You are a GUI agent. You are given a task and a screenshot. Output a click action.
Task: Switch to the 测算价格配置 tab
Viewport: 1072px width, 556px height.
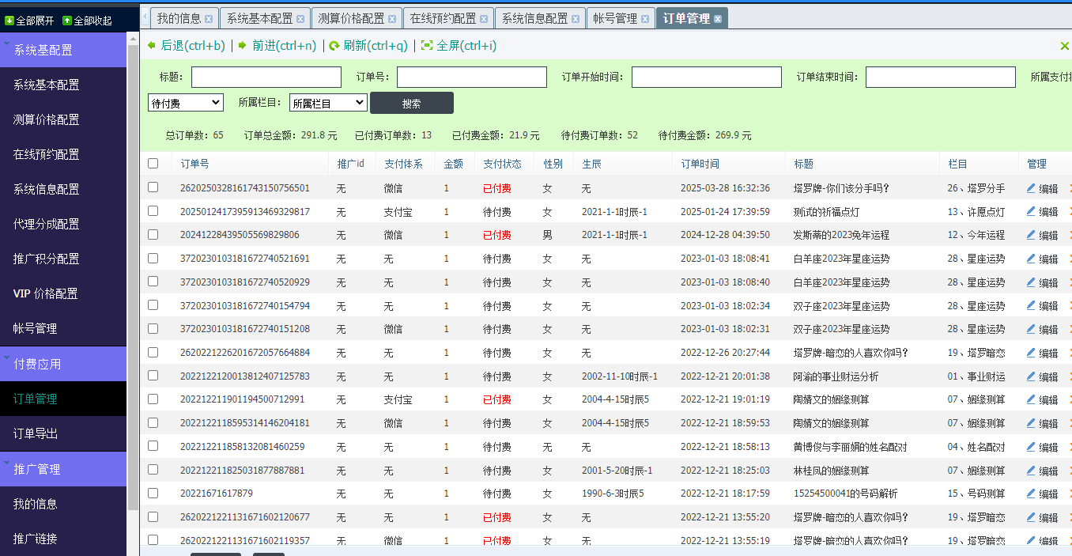pyautogui.click(x=350, y=18)
